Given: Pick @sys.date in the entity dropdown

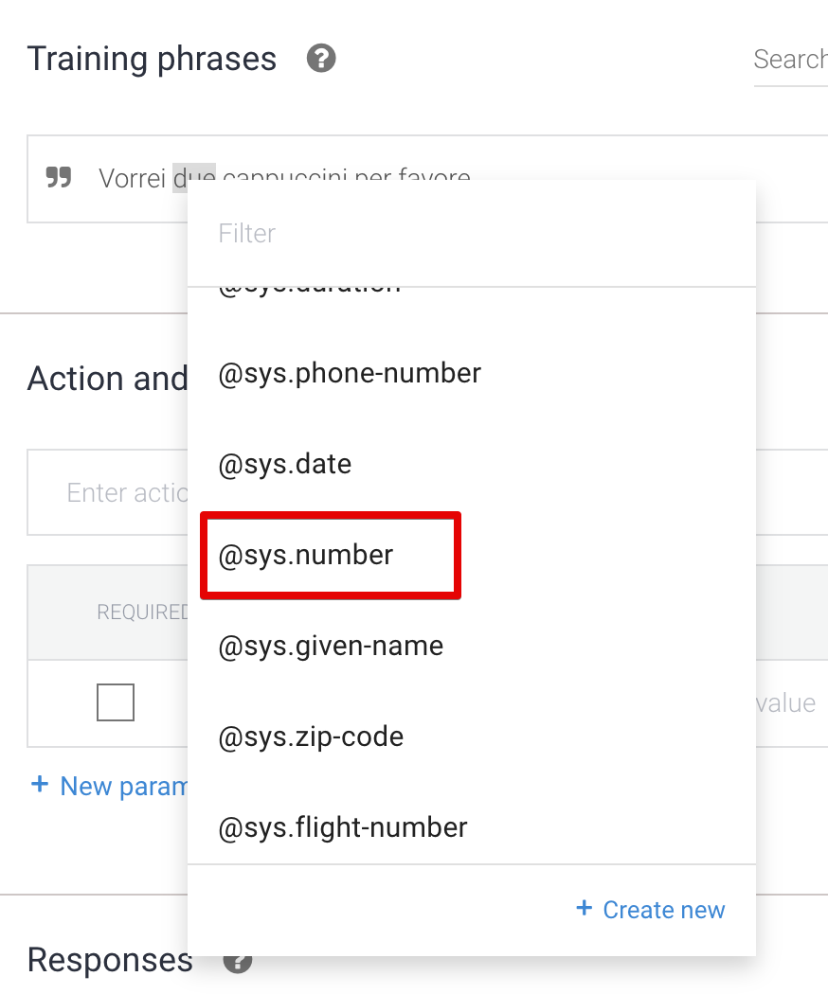Looking at the screenshot, I should pyautogui.click(x=285, y=465).
